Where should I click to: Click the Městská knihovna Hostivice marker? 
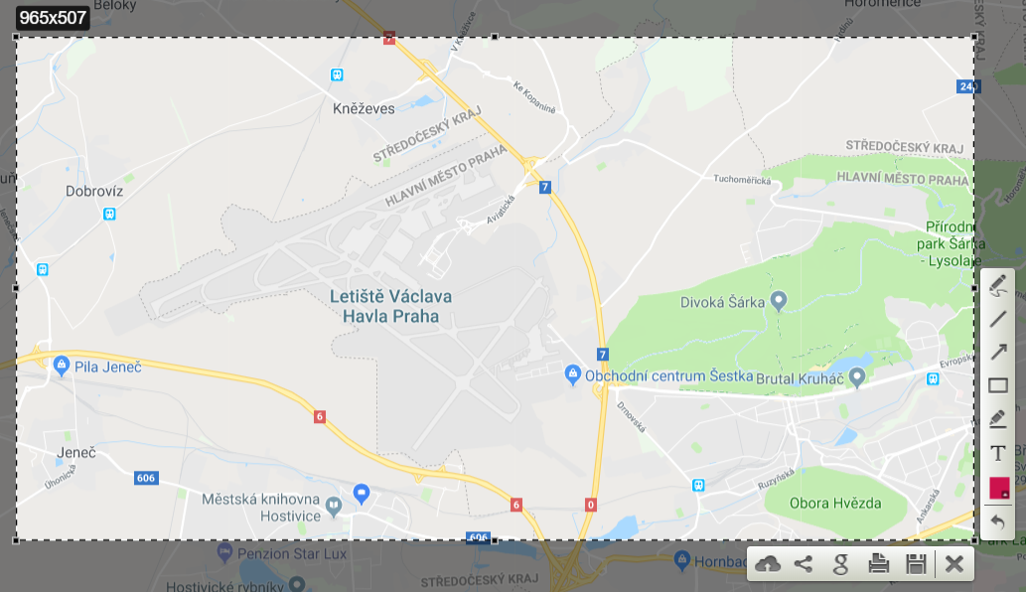click(334, 507)
